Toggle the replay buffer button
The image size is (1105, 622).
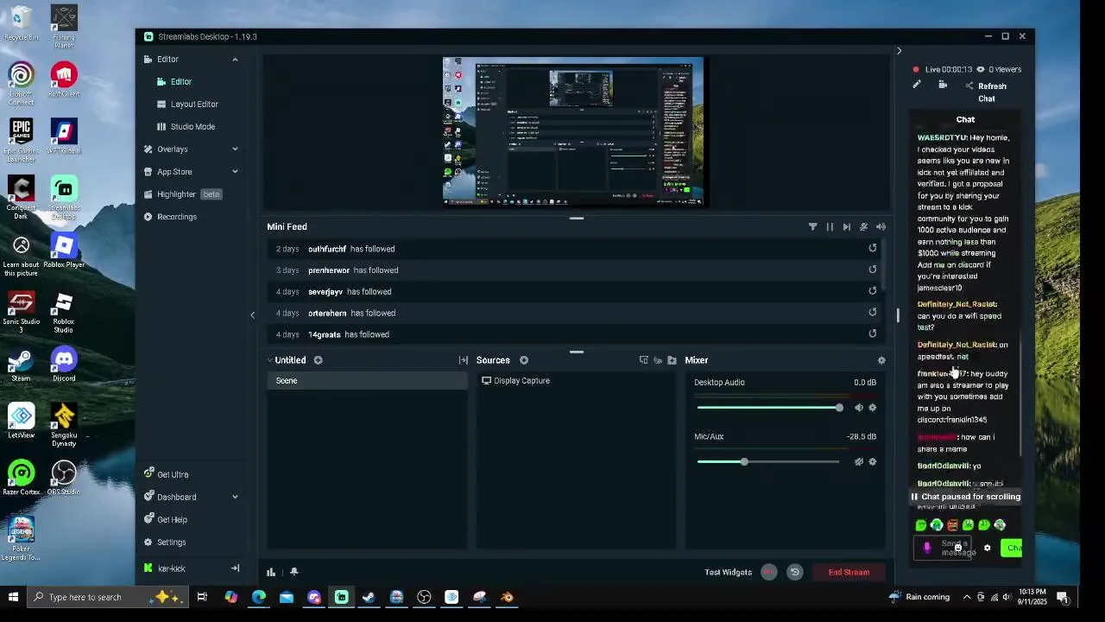795,572
